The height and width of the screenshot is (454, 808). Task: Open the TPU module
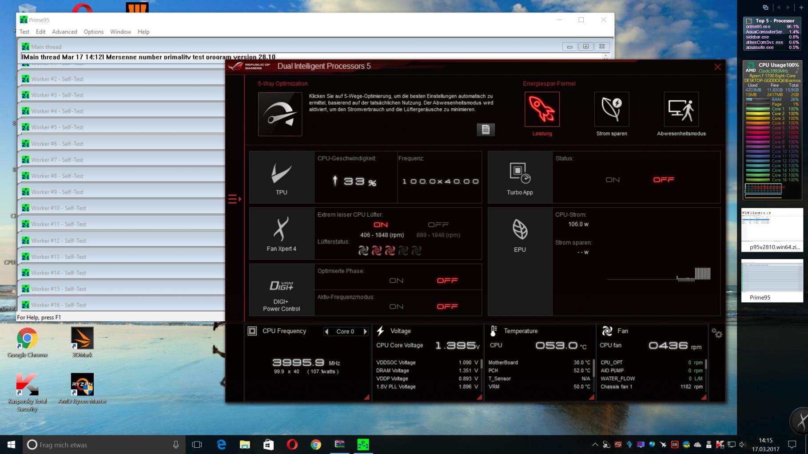tap(282, 177)
